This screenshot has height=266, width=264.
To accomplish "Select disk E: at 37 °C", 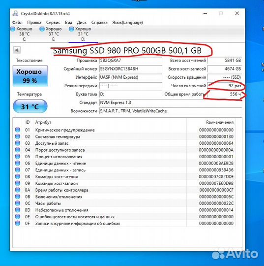I will point(54,34).
